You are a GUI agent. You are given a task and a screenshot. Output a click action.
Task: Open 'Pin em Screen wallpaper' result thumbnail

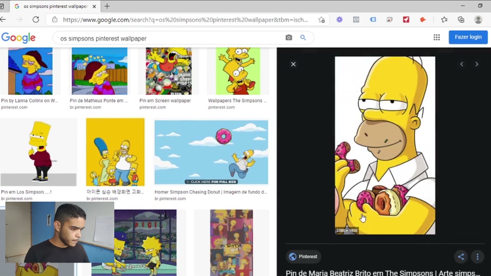click(x=168, y=71)
